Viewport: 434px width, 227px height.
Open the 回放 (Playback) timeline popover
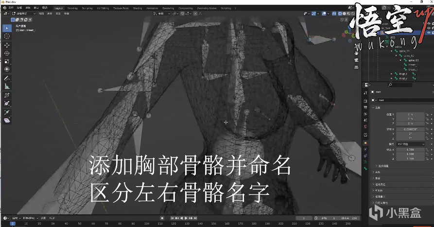[16, 218]
